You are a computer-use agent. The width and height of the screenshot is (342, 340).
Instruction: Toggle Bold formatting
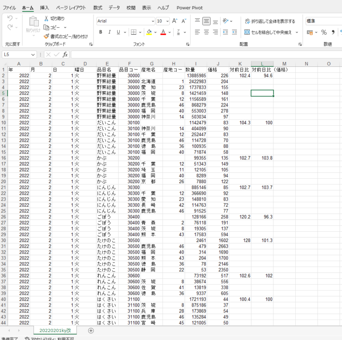(101, 32)
